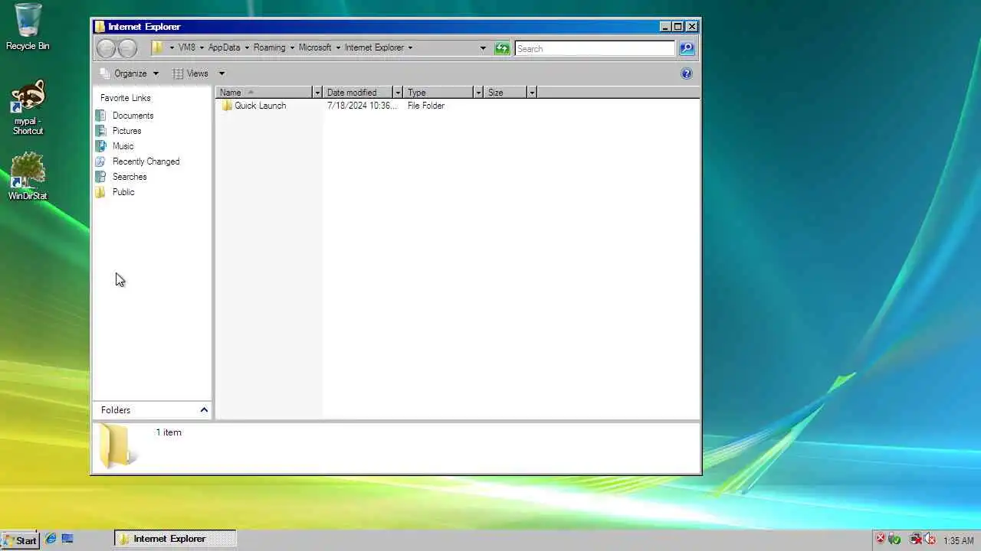The width and height of the screenshot is (981, 551).
Task: Click the "1 item" details pane text
Action: click(169, 432)
